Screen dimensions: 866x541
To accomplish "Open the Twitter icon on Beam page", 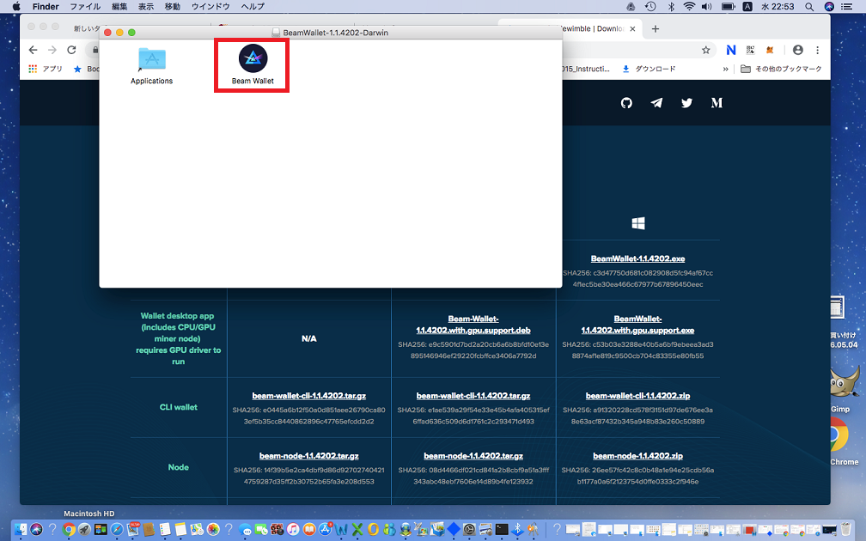I will tap(686, 103).
